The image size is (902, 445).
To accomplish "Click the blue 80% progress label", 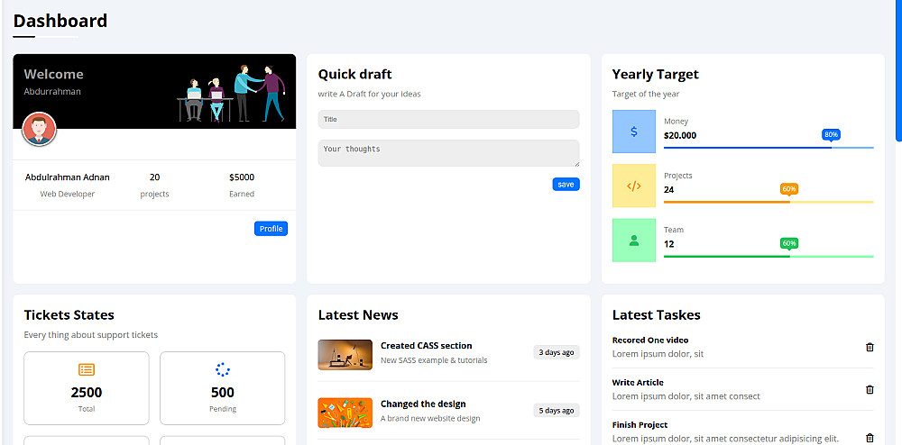I will pyautogui.click(x=832, y=135).
